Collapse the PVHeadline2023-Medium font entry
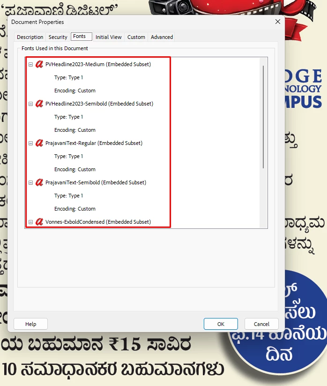327x386 pixels. click(31, 65)
